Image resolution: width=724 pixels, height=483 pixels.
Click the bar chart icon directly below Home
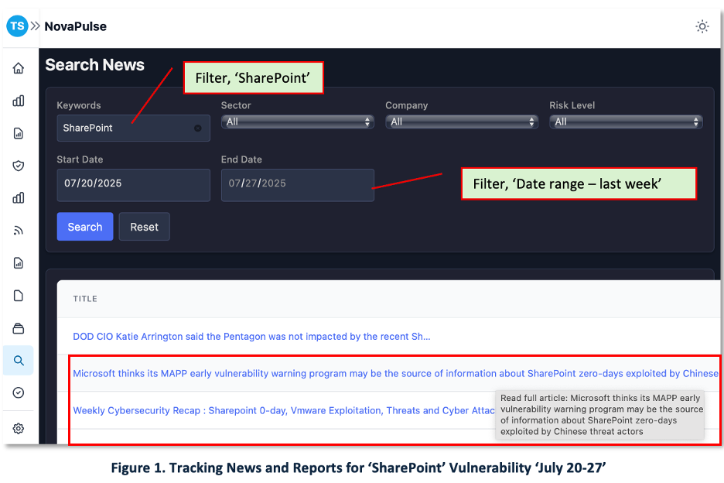[19, 101]
